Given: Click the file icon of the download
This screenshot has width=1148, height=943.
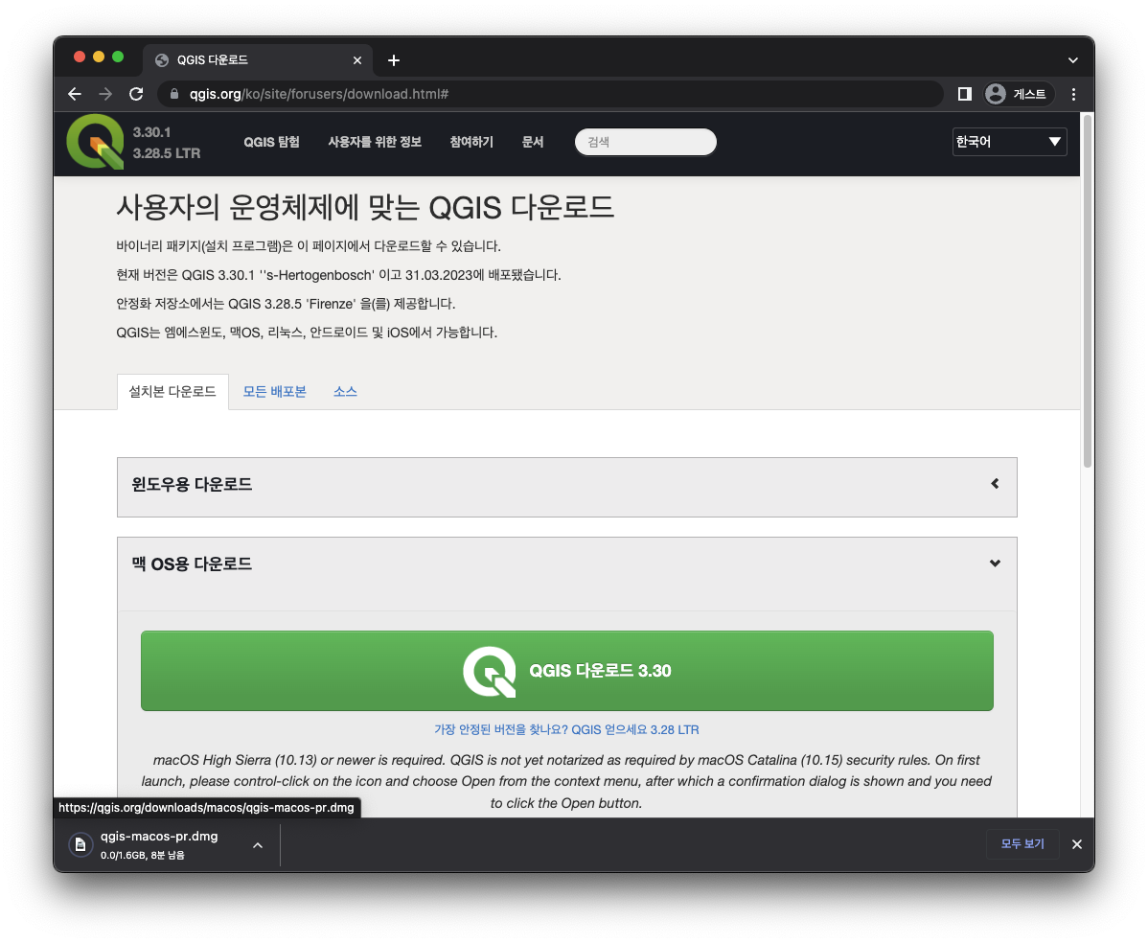Looking at the screenshot, I should point(80,845).
